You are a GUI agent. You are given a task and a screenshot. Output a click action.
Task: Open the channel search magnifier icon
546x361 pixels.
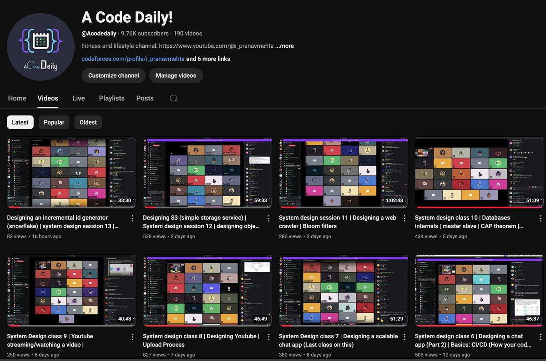pyautogui.click(x=173, y=98)
